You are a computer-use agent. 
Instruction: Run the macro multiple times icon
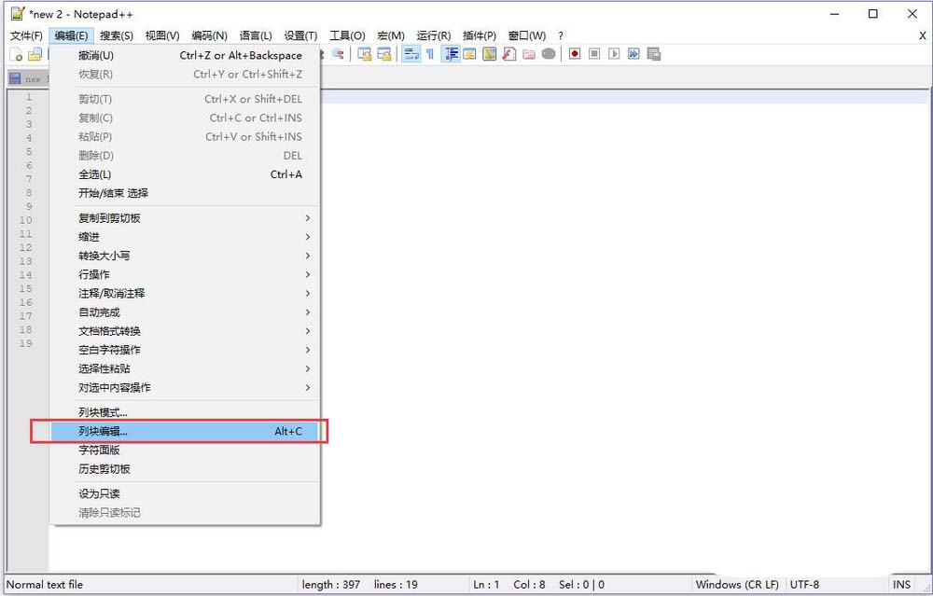[x=634, y=54]
